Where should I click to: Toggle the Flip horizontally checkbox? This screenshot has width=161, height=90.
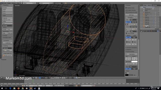(127, 42)
